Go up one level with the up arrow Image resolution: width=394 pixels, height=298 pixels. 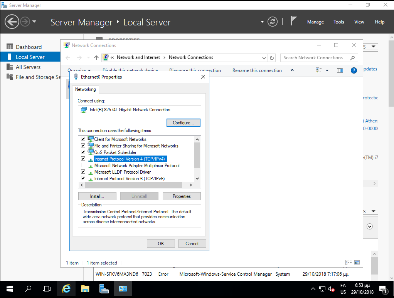point(96,58)
